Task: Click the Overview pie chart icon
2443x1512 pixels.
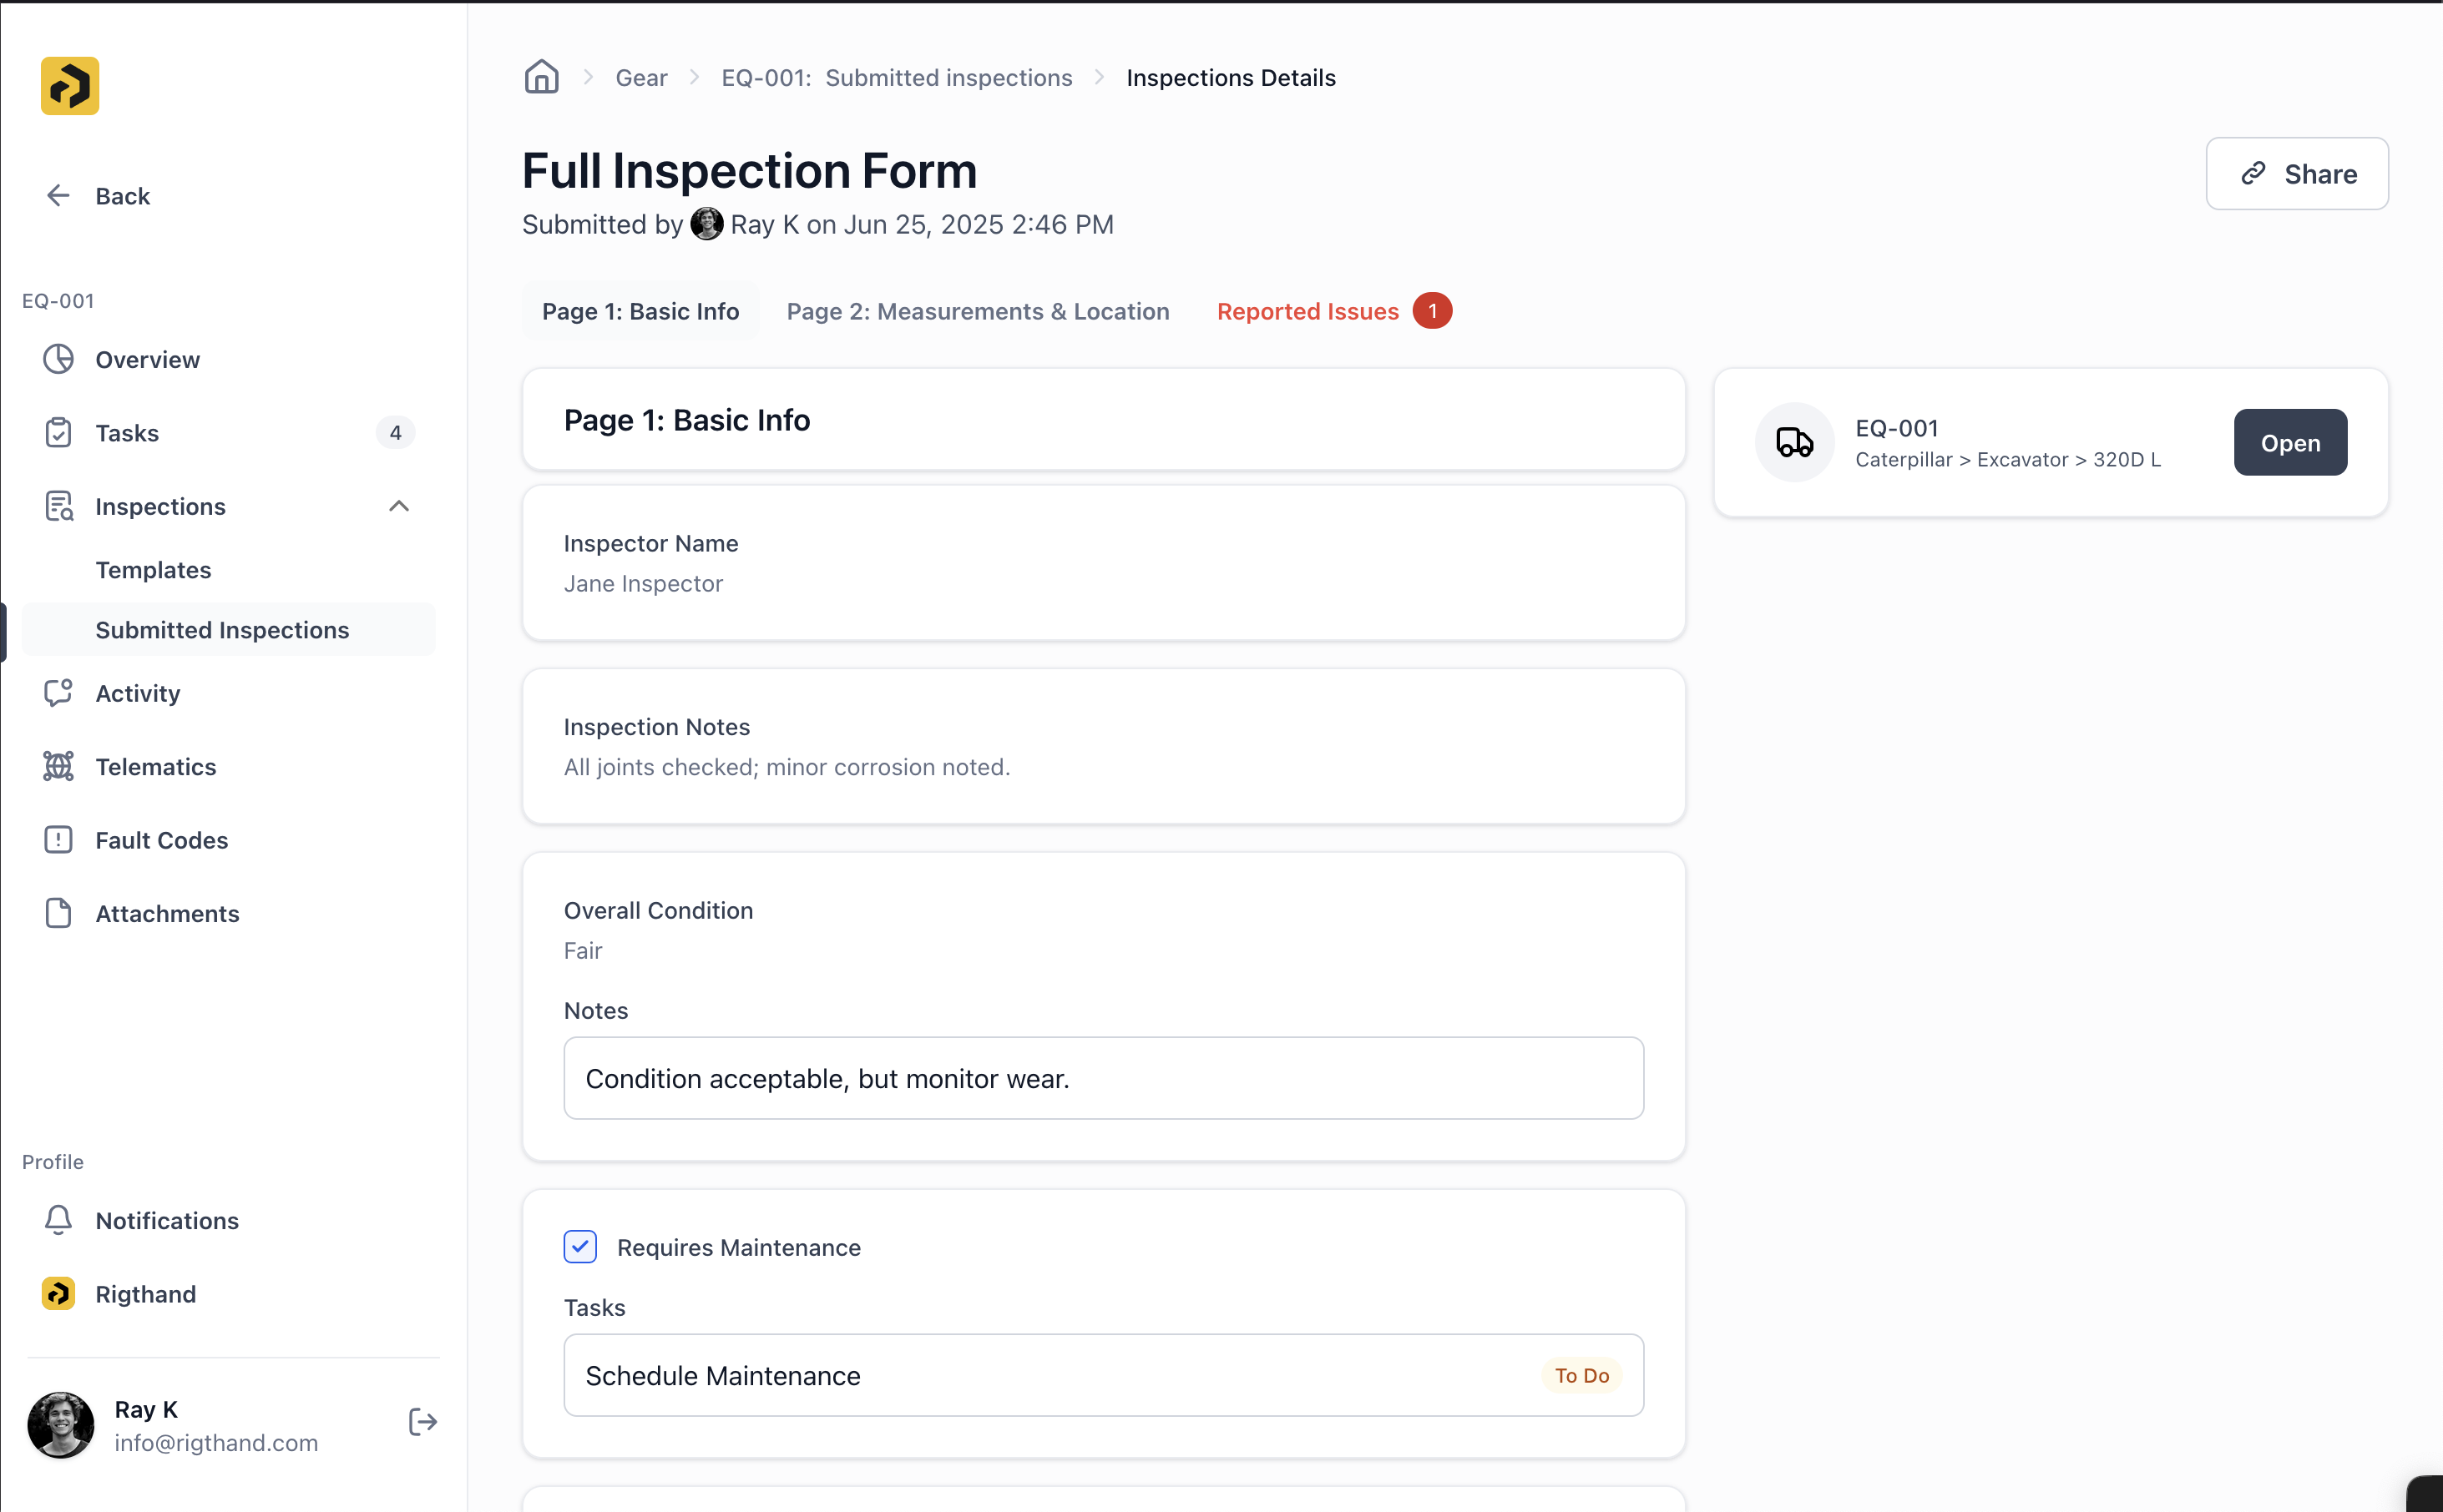Action: [x=58, y=359]
